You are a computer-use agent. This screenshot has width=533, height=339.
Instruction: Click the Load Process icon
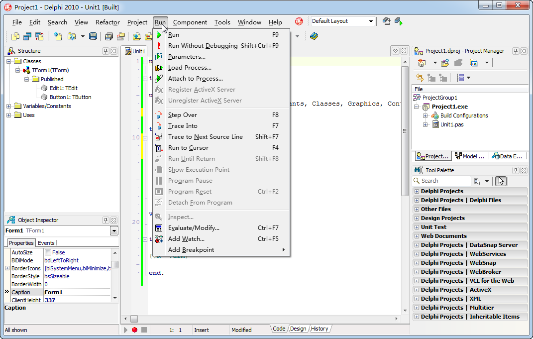[159, 68]
